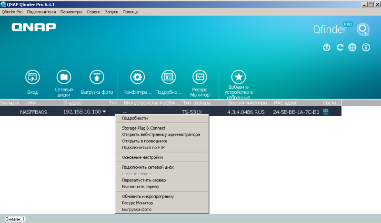Viewport: 381px width, 223px height.
Task: Open the Сервис menu
Action: pos(93,11)
